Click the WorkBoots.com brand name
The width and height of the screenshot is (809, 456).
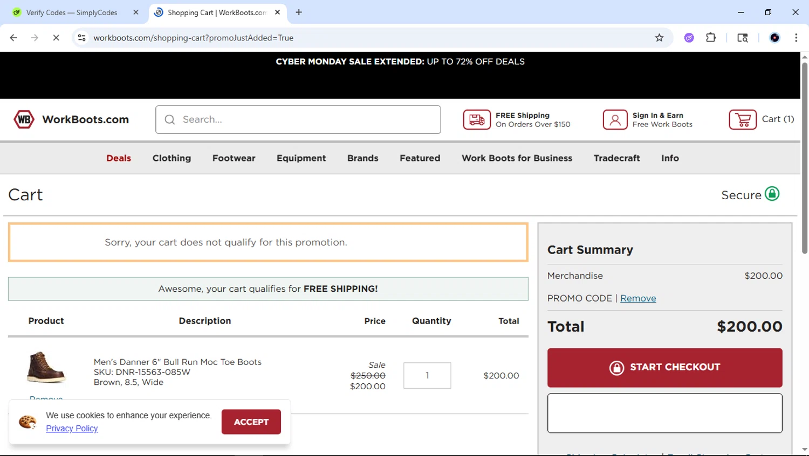[85, 120]
